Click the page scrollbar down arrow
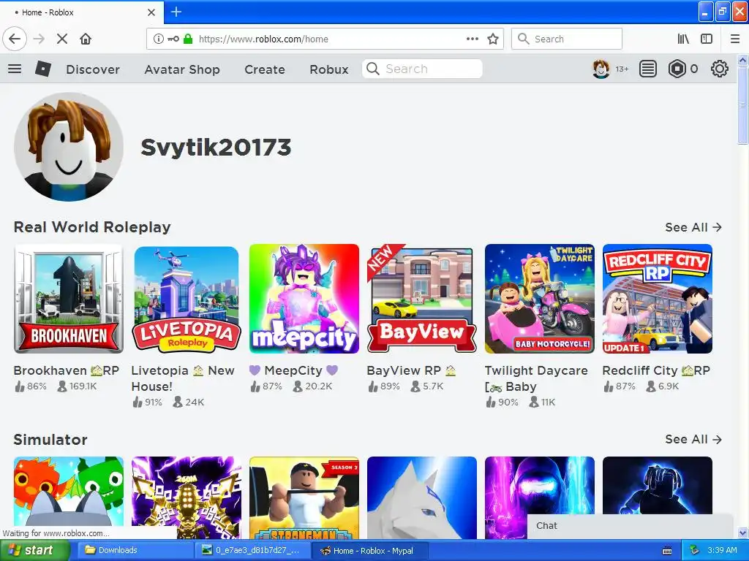 click(x=742, y=533)
